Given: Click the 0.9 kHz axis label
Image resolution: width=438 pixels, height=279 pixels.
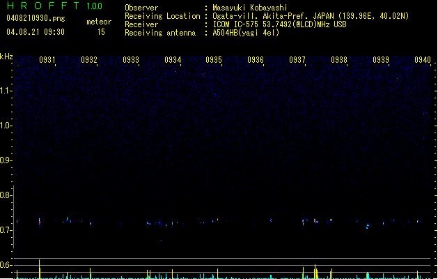Looking at the screenshot, I should point(6,160).
